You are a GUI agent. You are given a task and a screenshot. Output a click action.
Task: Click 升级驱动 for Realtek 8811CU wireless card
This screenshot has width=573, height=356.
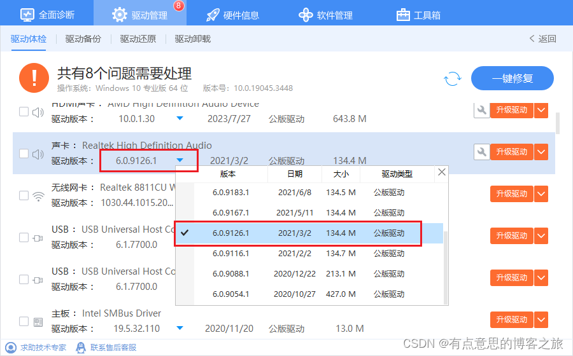coord(512,194)
